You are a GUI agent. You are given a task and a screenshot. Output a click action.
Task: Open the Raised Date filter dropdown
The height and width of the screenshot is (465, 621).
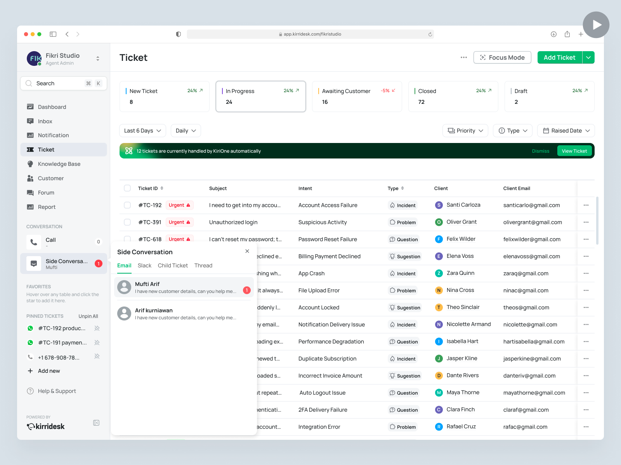566,131
